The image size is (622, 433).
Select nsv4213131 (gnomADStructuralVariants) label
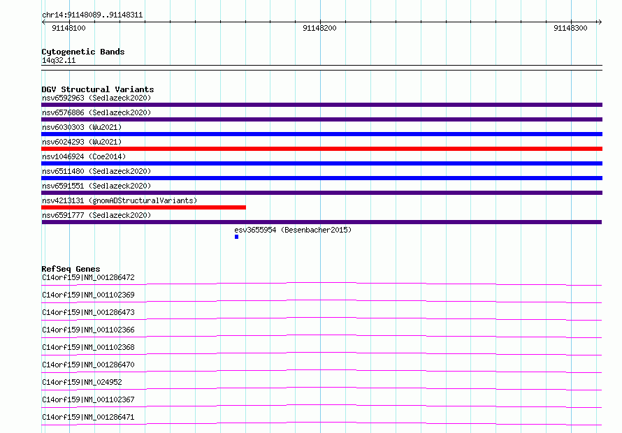[x=120, y=200]
